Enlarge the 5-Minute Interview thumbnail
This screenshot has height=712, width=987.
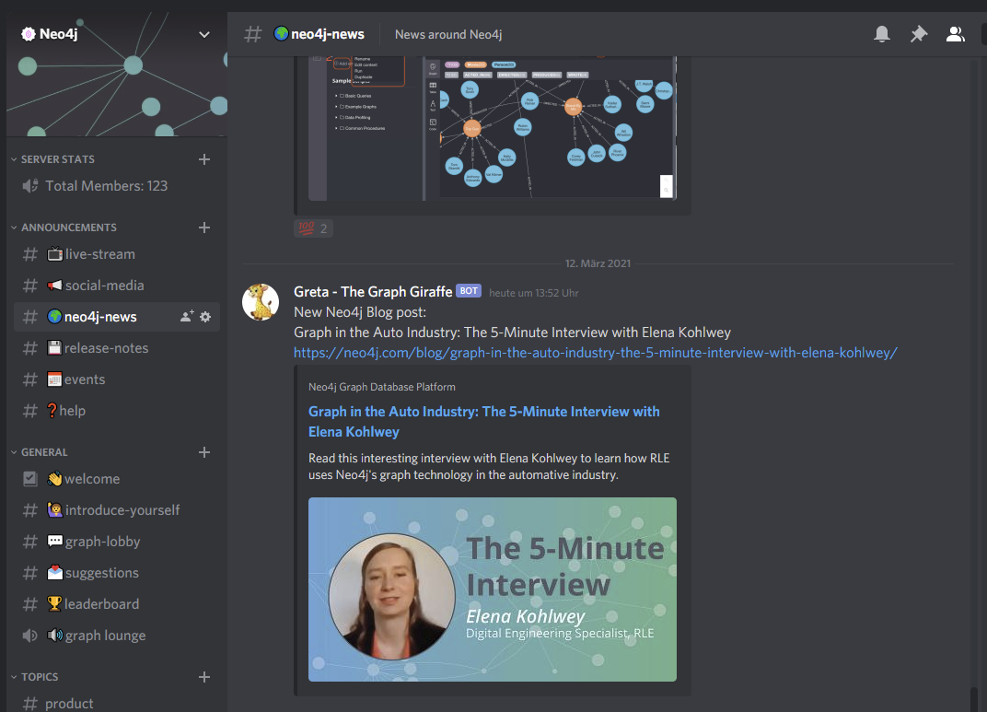493,589
